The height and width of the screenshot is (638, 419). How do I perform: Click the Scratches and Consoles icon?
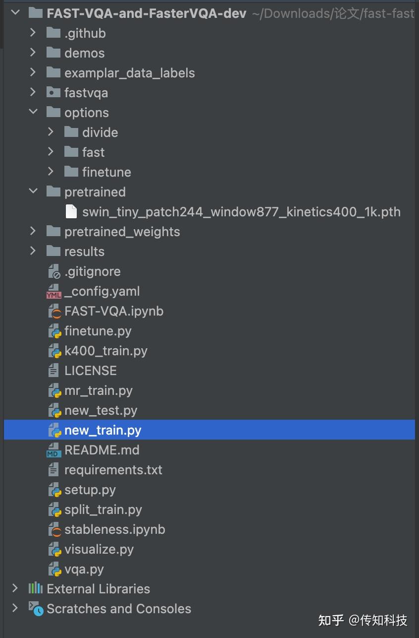coord(36,609)
